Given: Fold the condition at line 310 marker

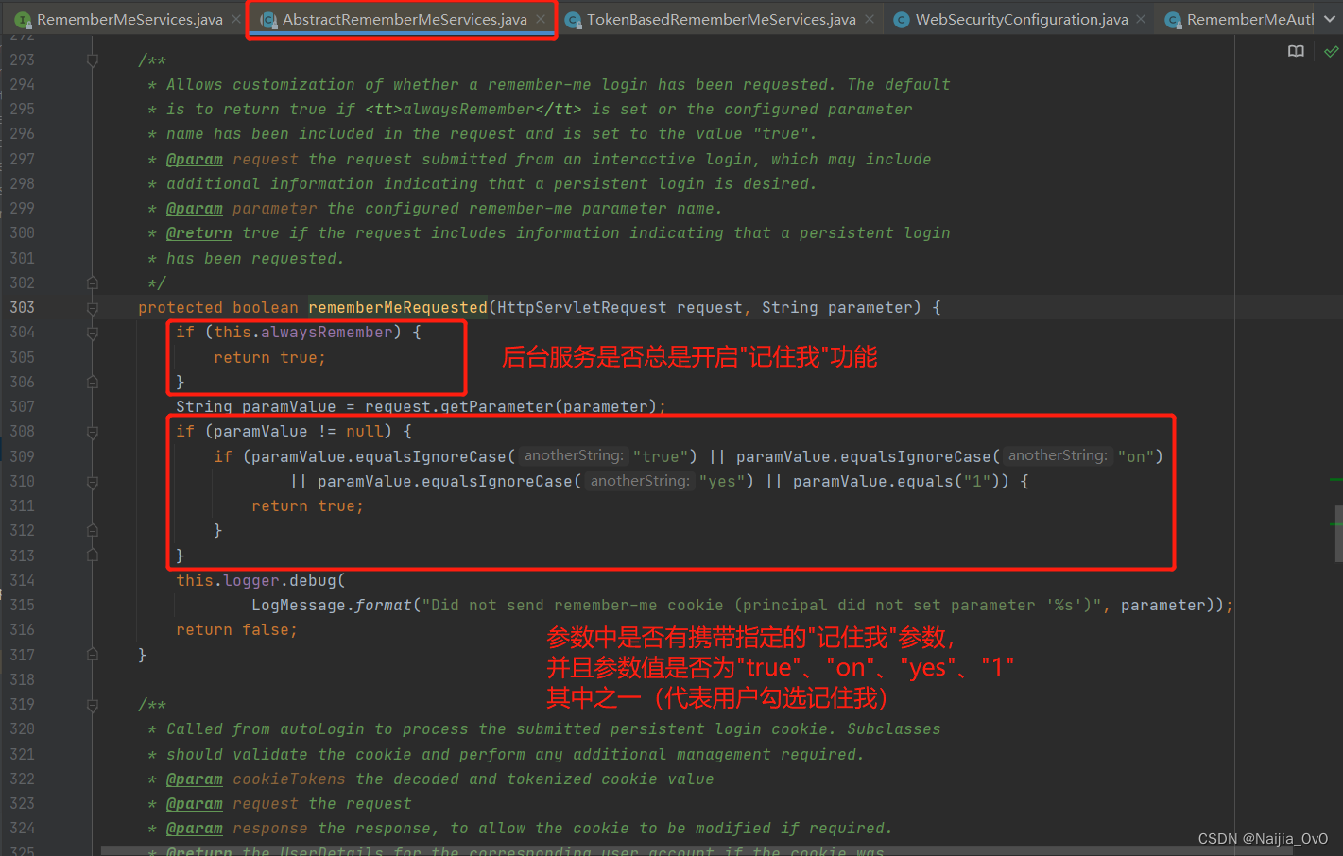Looking at the screenshot, I should 93,482.
